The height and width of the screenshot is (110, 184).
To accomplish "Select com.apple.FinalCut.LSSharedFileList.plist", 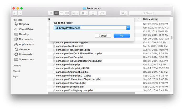I will coord(79,54).
